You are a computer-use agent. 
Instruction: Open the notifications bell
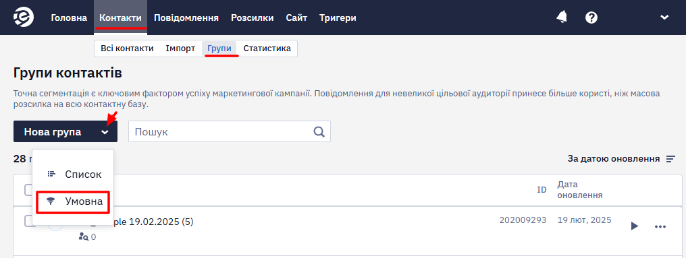click(562, 18)
